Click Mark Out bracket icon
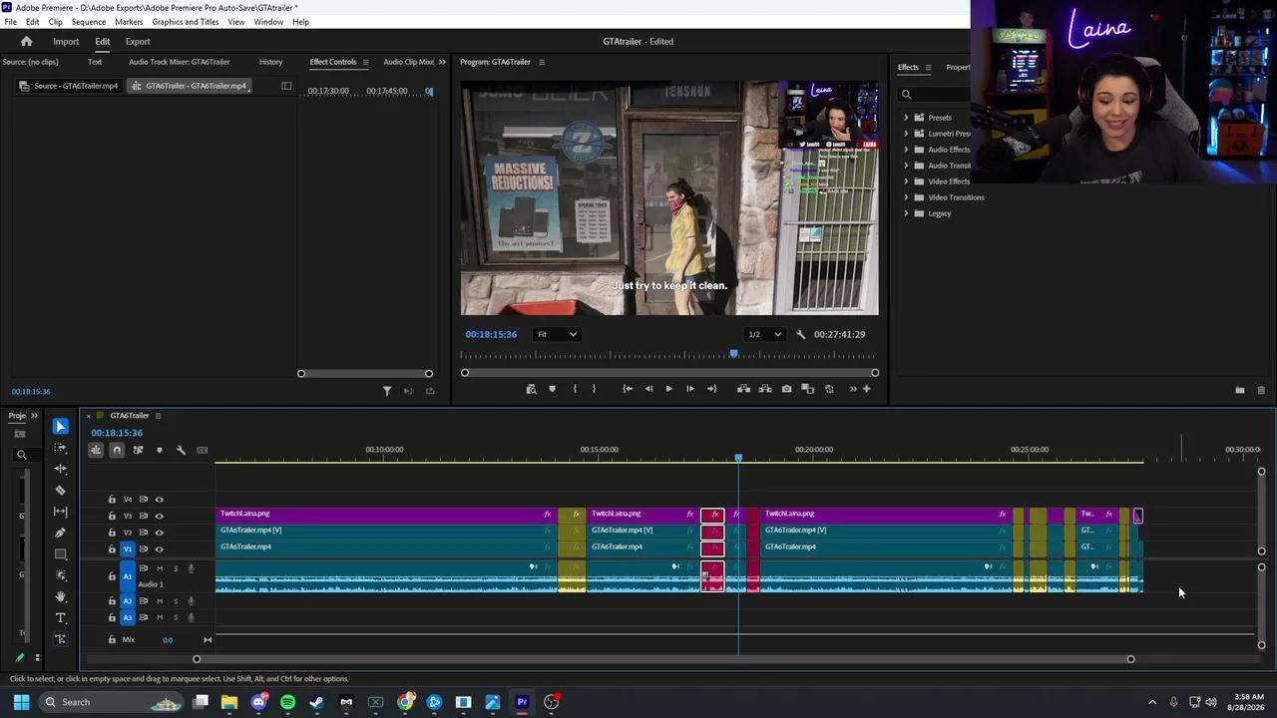This screenshot has height=718, width=1277. pos(594,389)
